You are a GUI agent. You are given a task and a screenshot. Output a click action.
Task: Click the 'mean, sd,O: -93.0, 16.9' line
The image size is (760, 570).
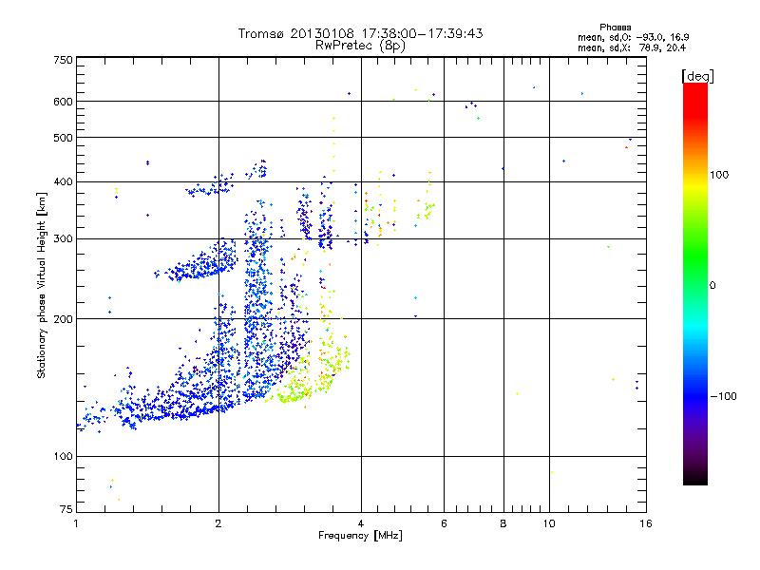(633, 37)
